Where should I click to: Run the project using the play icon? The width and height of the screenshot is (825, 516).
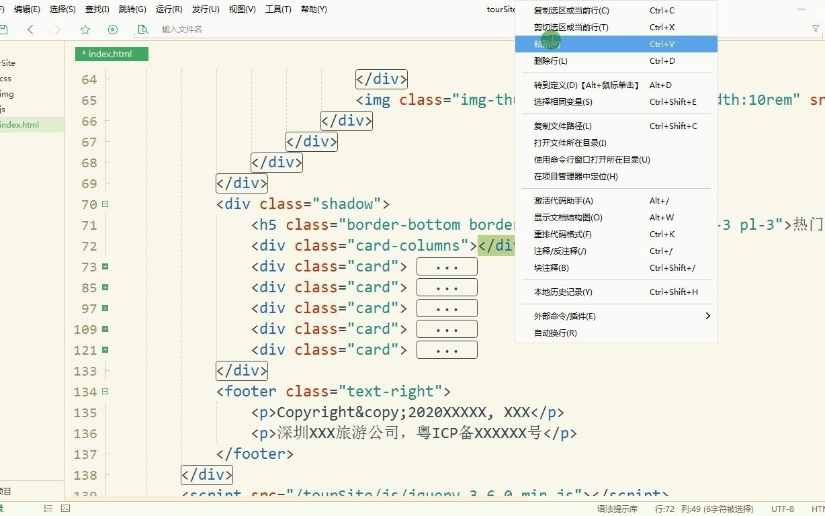(x=112, y=30)
